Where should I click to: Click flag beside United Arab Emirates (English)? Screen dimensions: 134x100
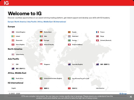click(x=41, y=78)
